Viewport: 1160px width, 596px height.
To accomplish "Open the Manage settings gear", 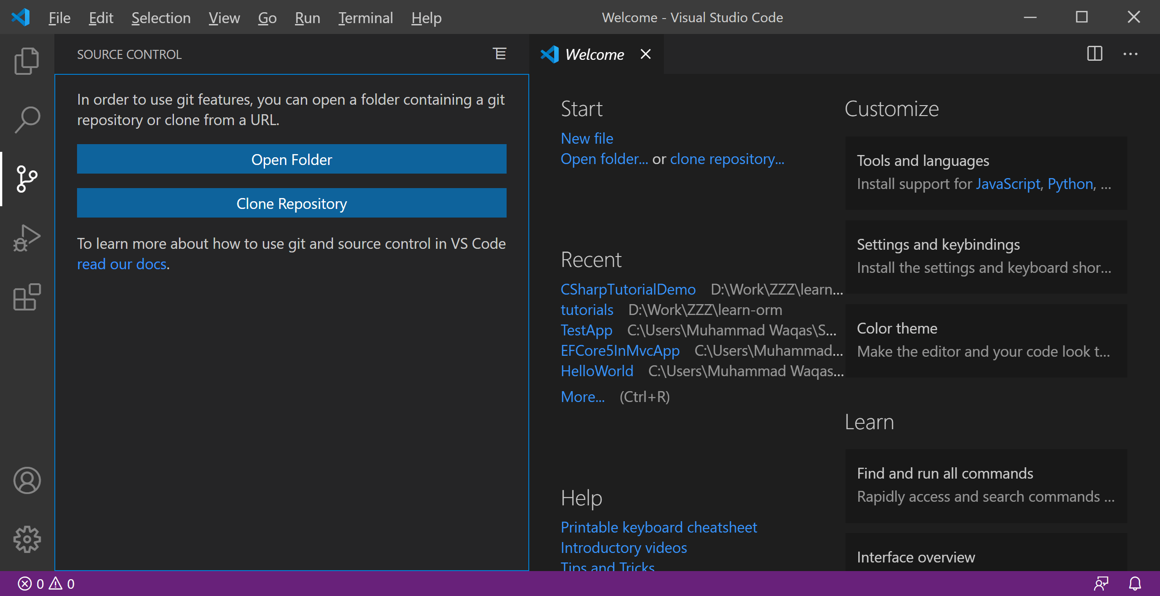I will pyautogui.click(x=26, y=539).
